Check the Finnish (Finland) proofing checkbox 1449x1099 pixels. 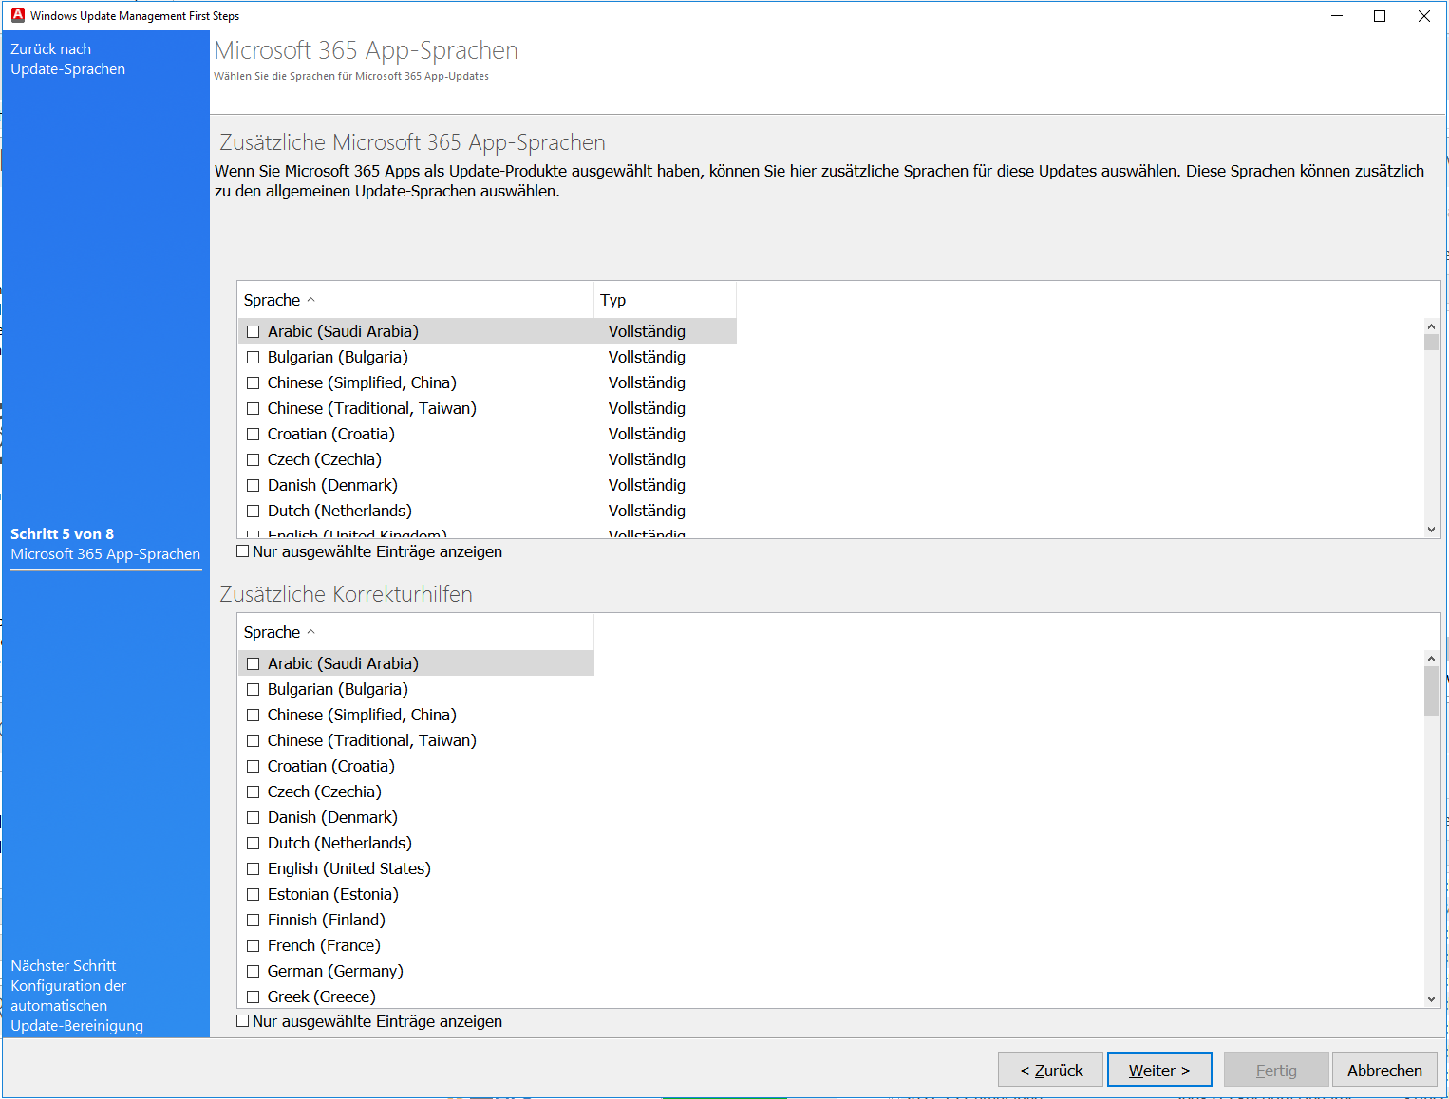pyautogui.click(x=253, y=921)
